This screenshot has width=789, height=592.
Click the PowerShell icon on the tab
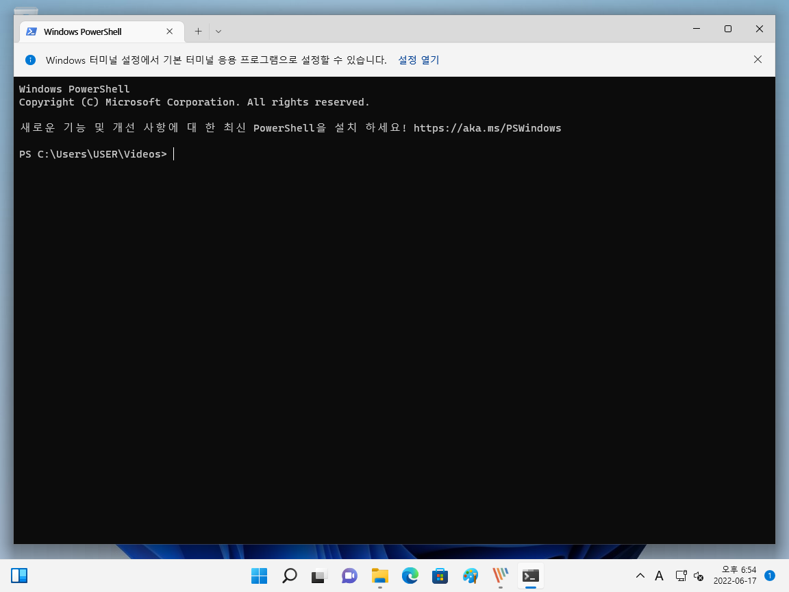32,32
